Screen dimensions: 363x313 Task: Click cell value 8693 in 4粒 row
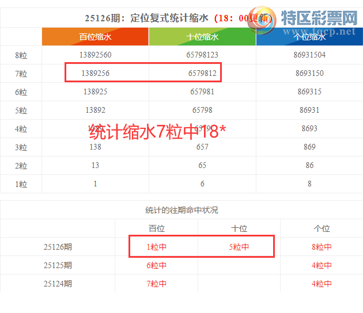pyautogui.click(x=309, y=128)
